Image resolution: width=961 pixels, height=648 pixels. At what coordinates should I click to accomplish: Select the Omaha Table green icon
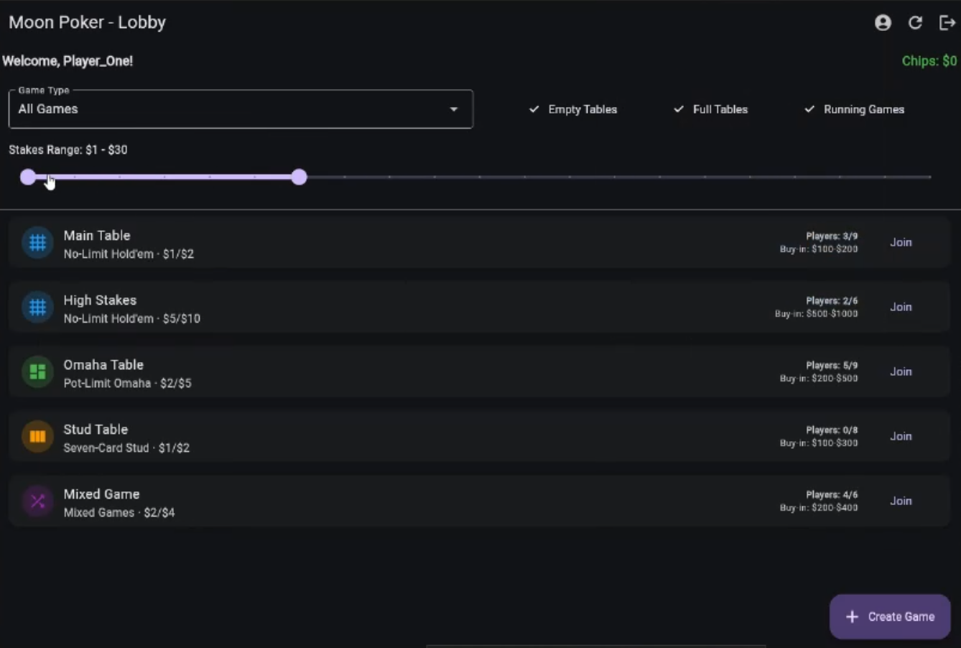pyautogui.click(x=37, y=371)
